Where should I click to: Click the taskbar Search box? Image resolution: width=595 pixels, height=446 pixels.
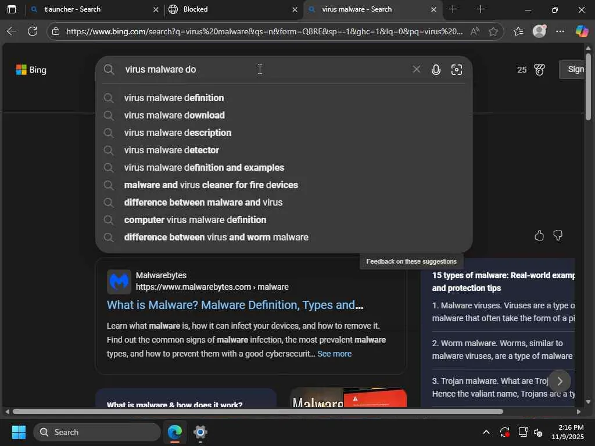pyautogui.click(x=97, y=432)
